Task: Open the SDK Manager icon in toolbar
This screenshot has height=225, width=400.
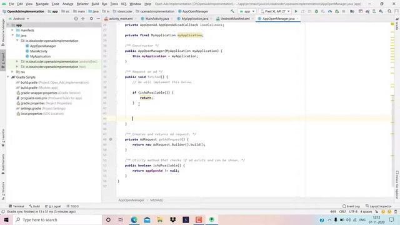Action: coord(381,11)
